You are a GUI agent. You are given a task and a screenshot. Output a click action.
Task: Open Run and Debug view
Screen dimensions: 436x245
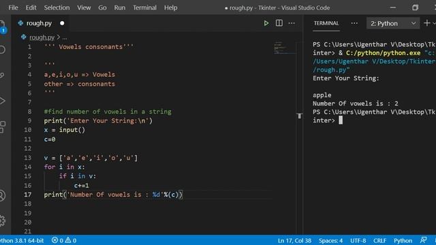(x=2, y=101)
